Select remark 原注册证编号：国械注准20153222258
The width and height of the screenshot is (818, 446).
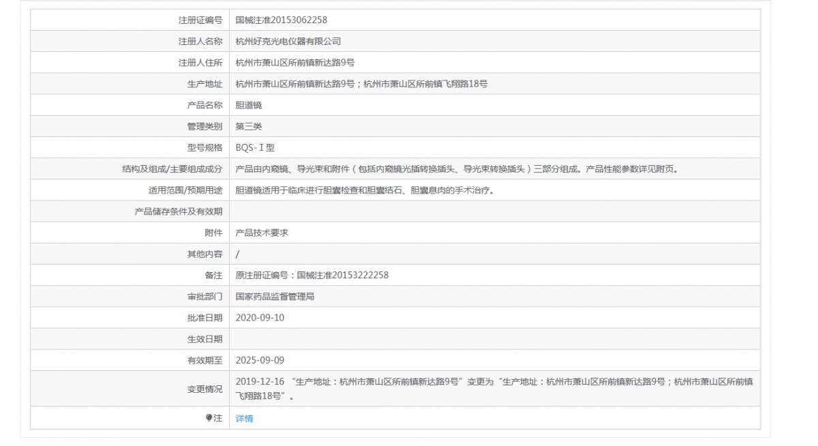pos(312,275)
